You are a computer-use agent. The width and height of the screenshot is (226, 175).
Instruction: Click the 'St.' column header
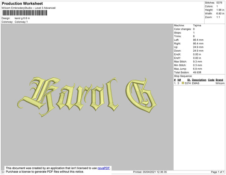coord(189,80)
